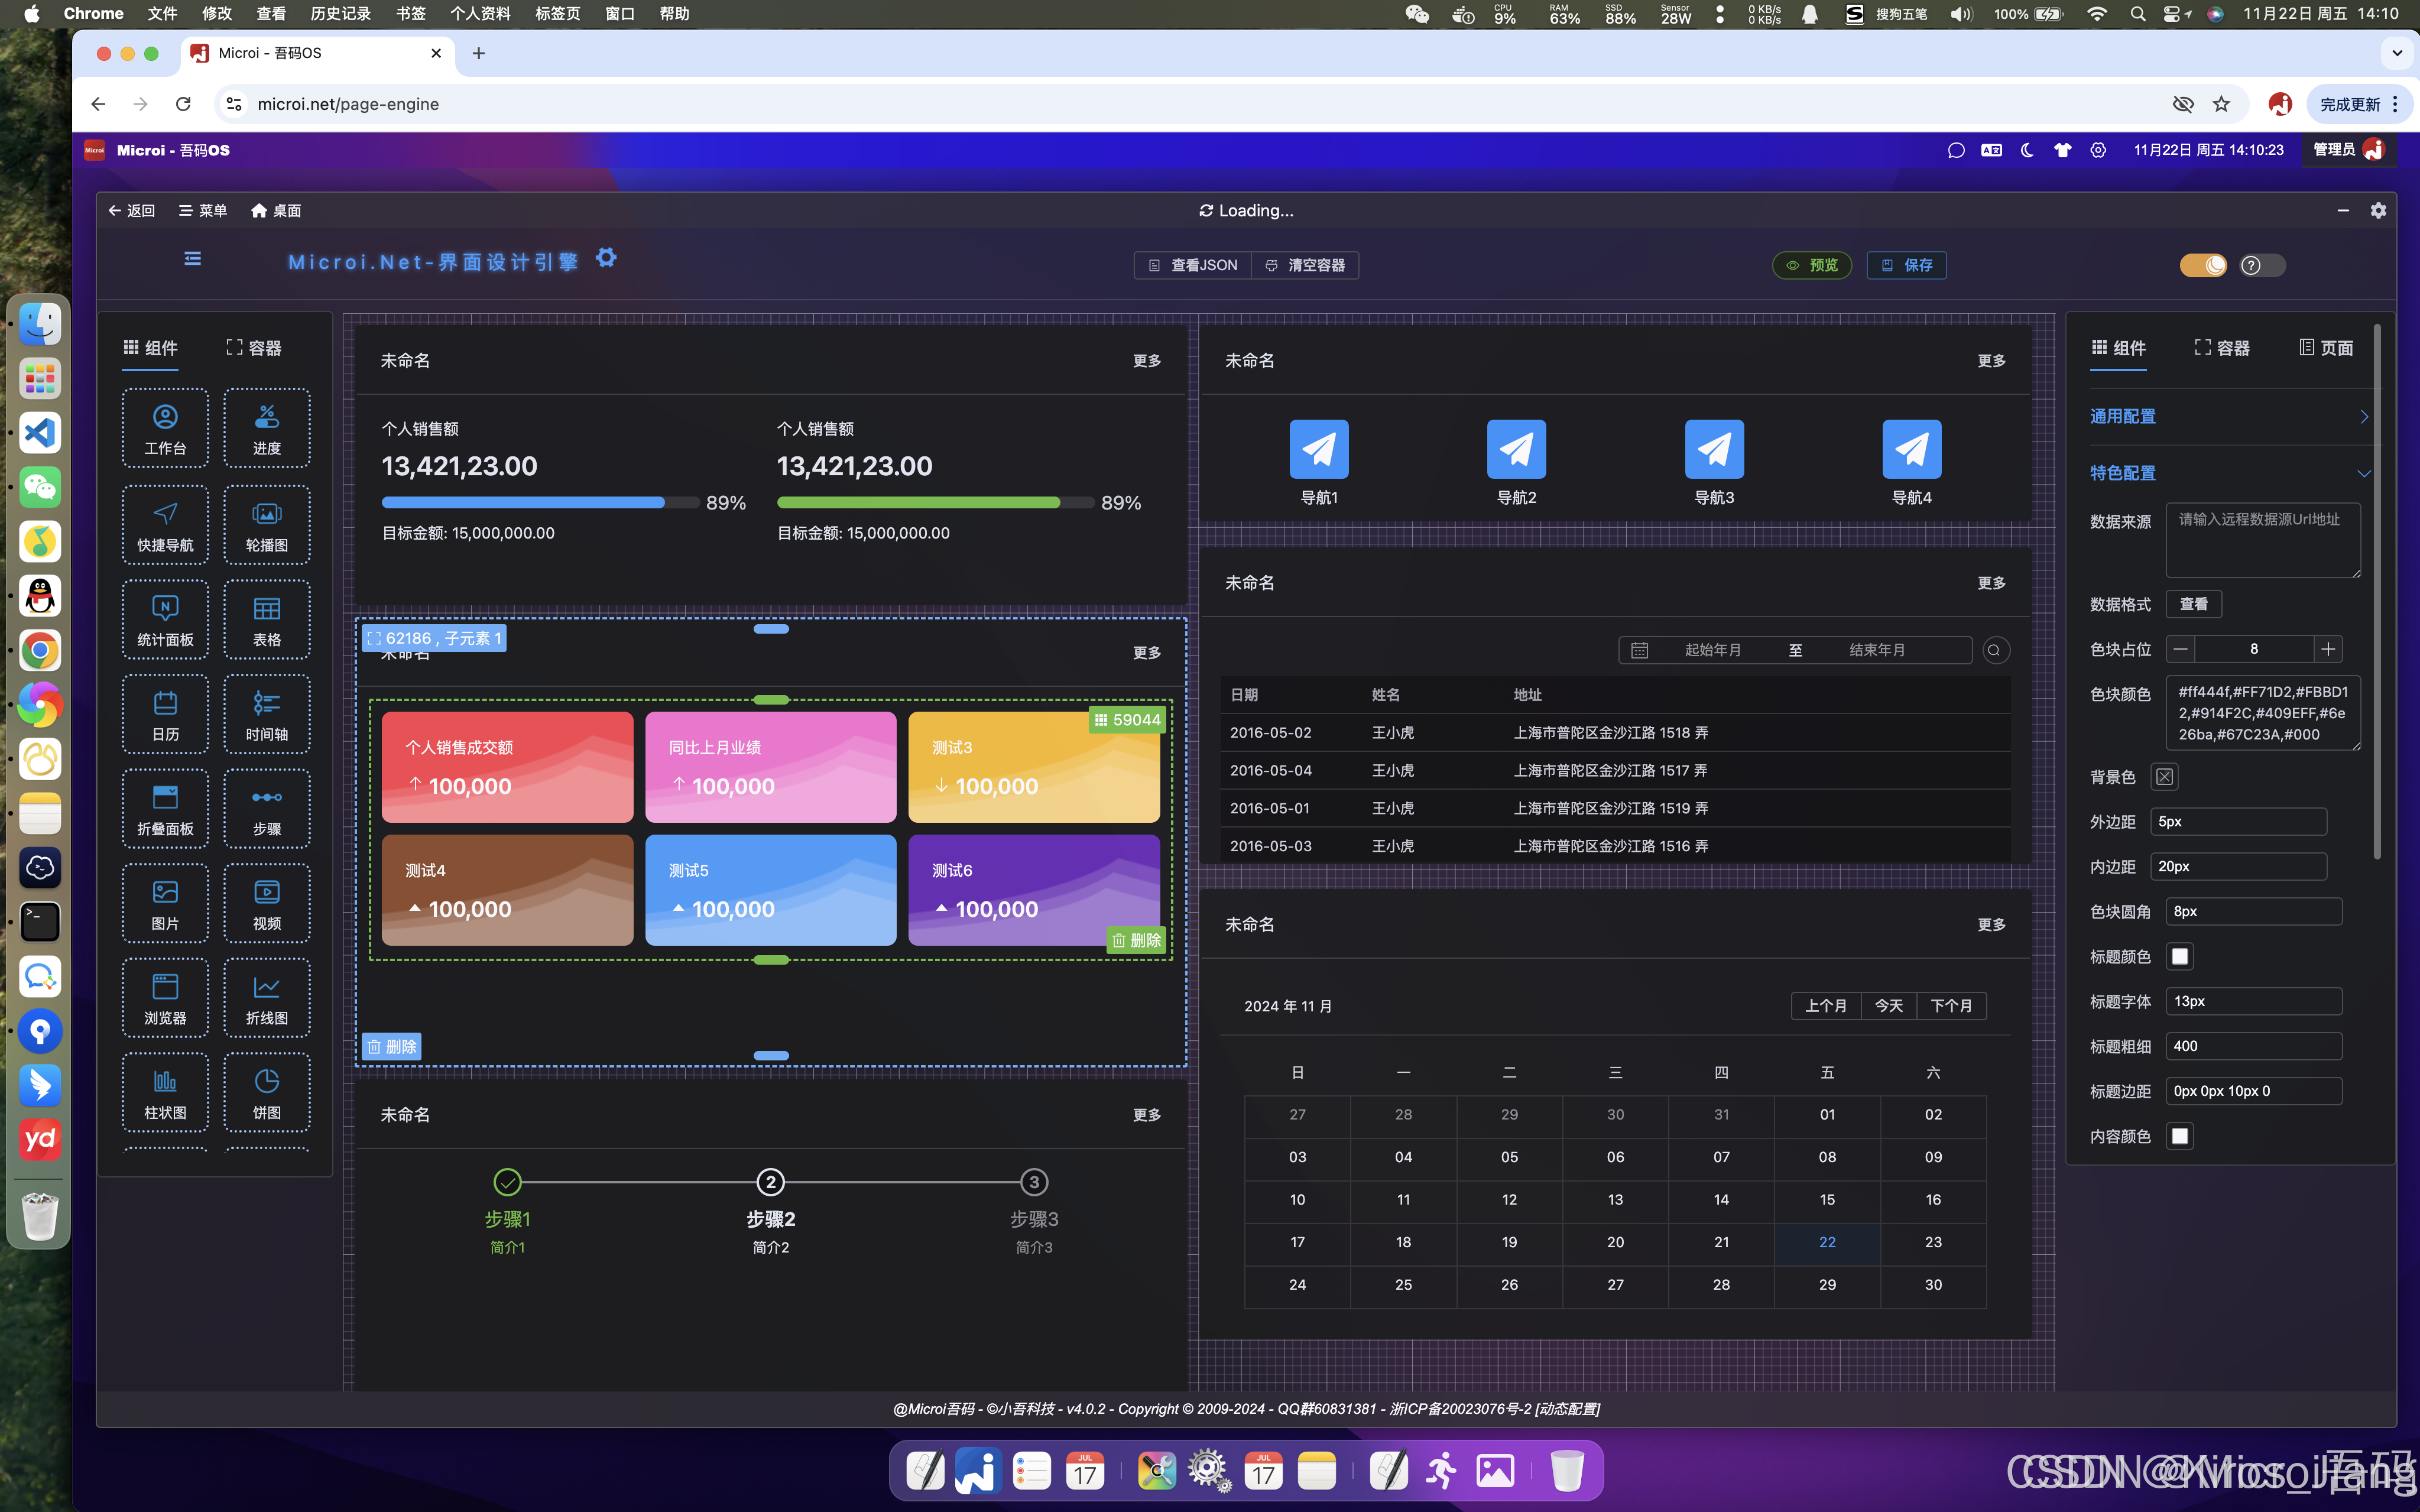Delete container 62186 with blue 删除
Viewport: 2420px width, 1512px height.
(x=391, y=1047)
